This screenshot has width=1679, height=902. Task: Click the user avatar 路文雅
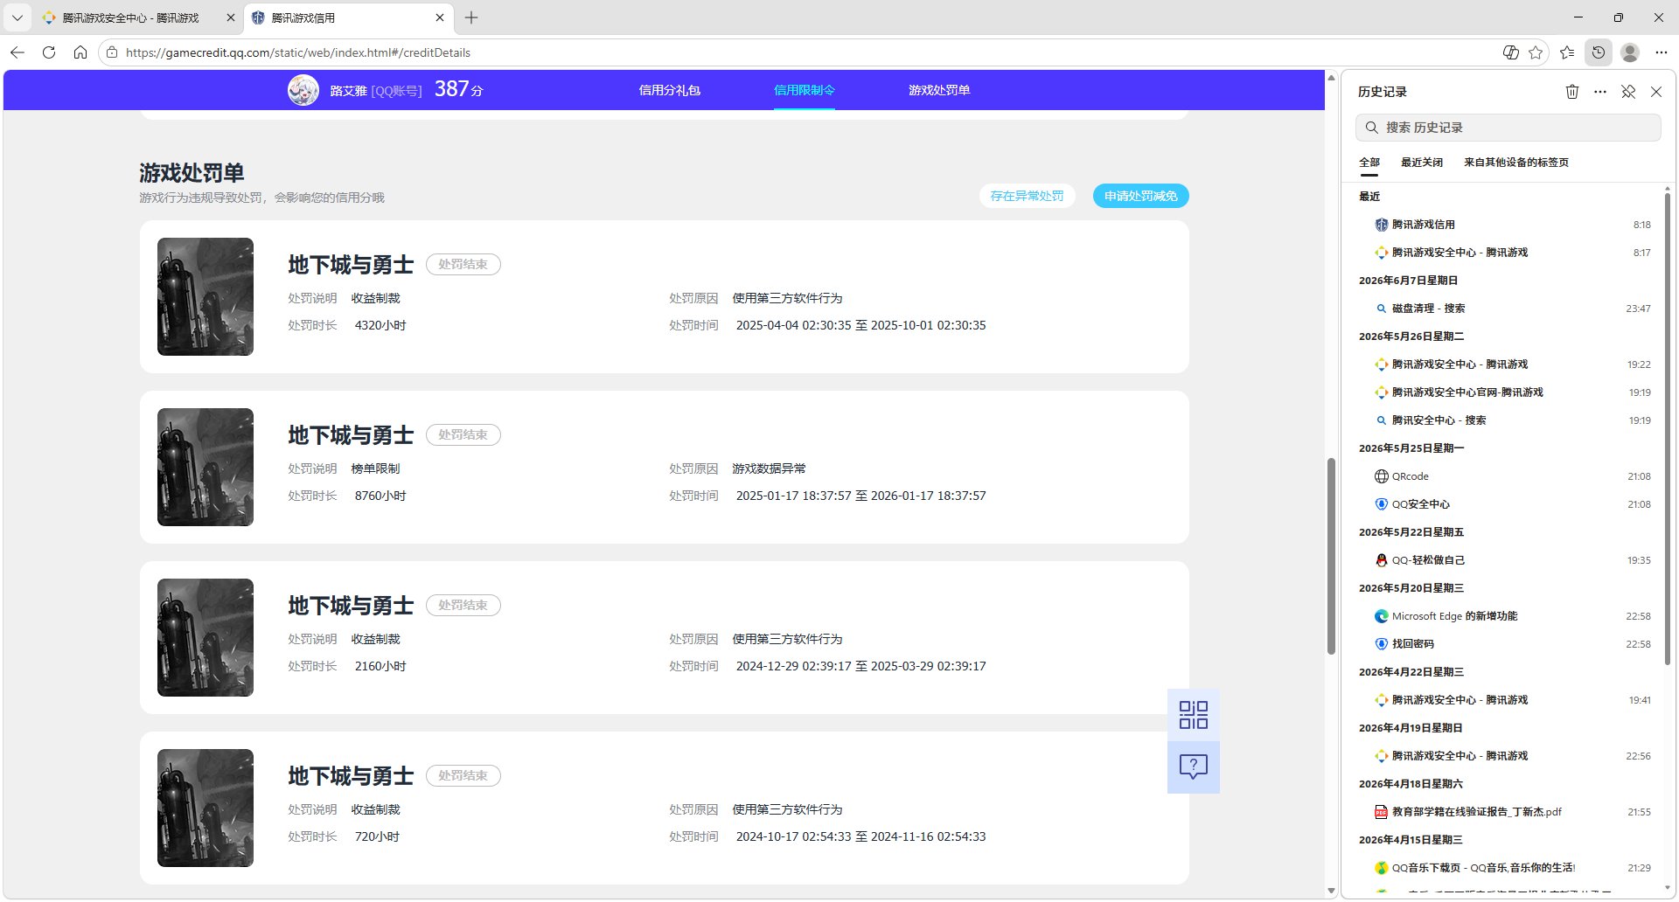pyautogui.click(x=303, y=90)
